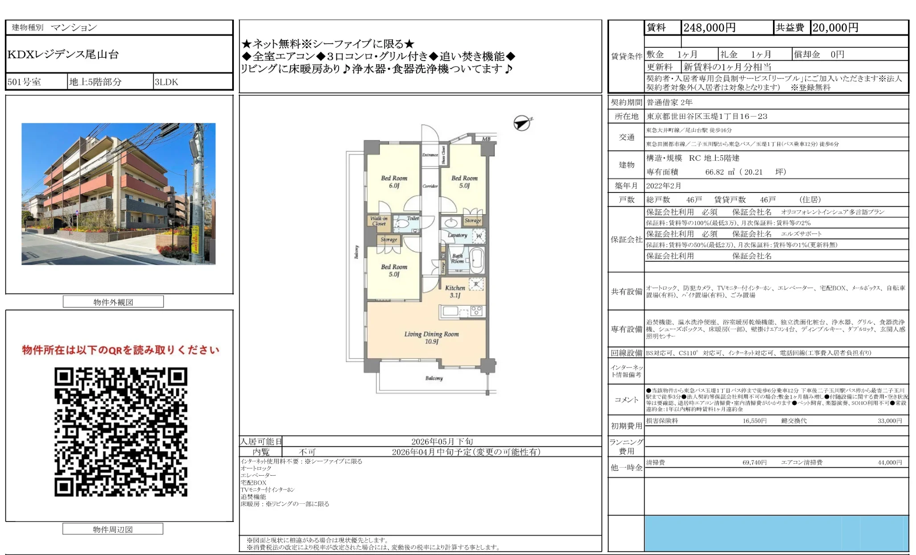
Task: Click the 物件周辺図 caption label
Action: [112, 529]
